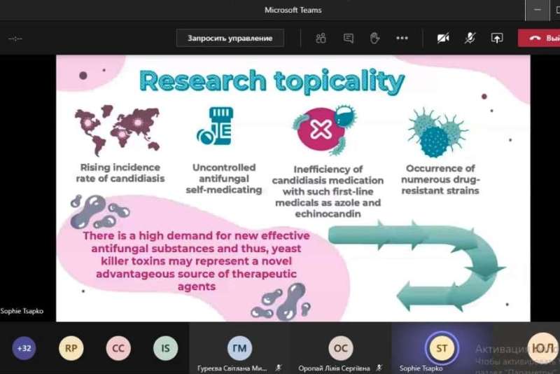Screen dimensions: 560x374
Task: Show the participants list
Action: point(321,39)
